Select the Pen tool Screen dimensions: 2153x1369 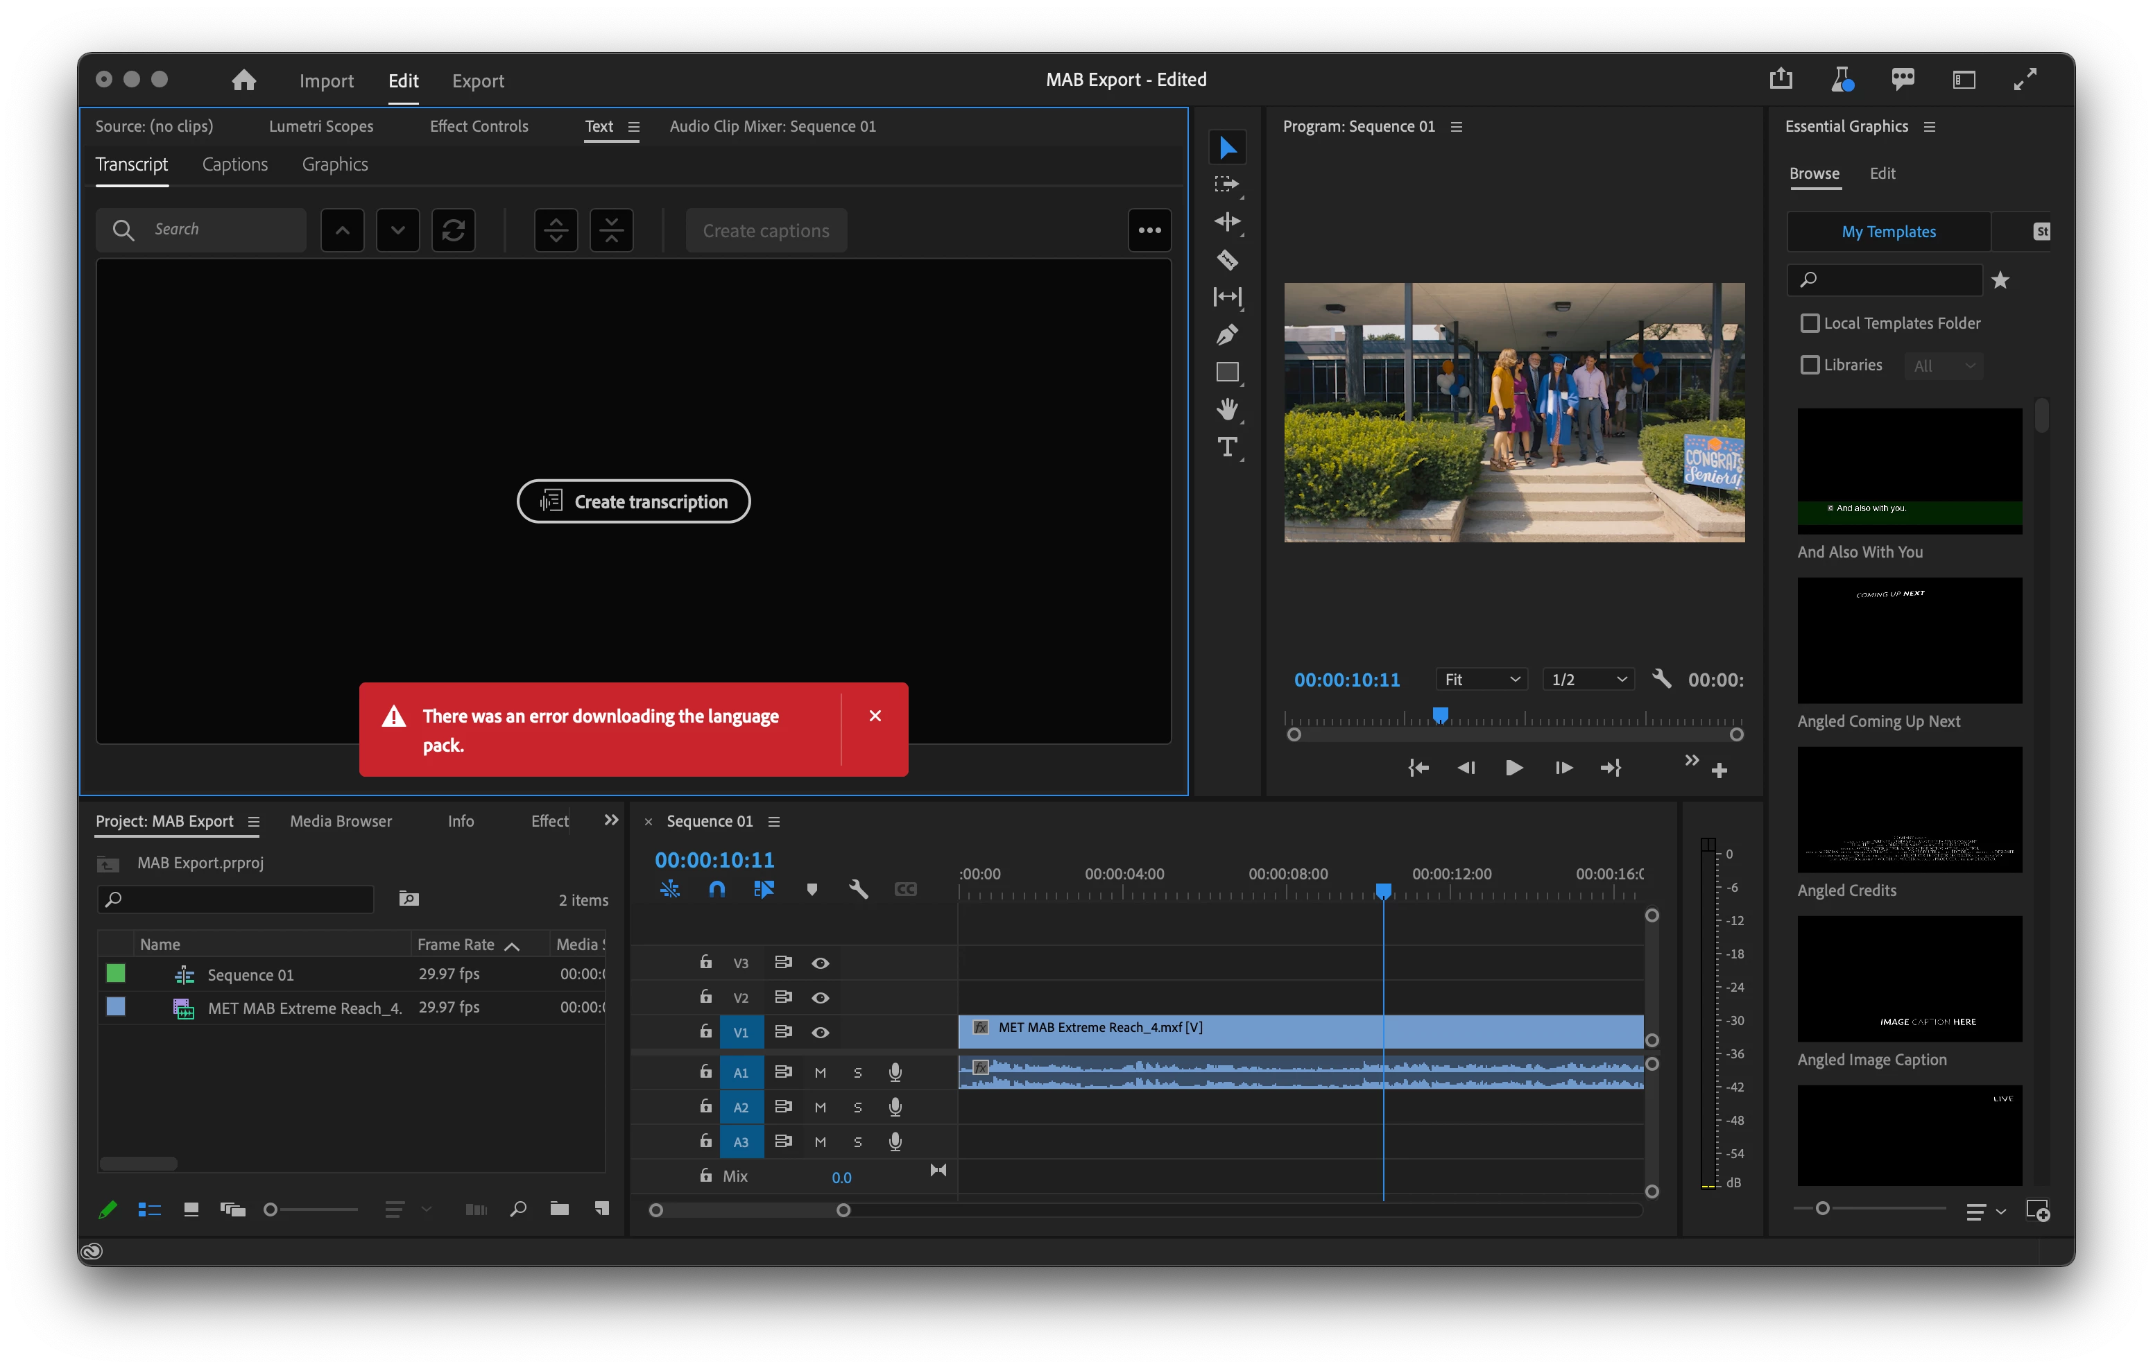1227,334
